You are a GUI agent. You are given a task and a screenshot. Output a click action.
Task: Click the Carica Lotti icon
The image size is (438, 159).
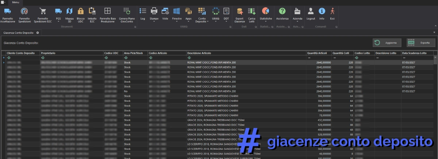[x=251, y=11]
